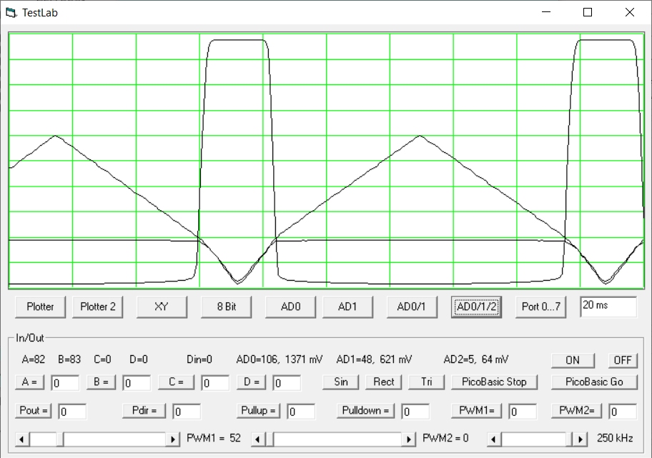Click the PWM2 slider left arrow
The width and height of the screenshot is (652, 458).
click(259, 439)
